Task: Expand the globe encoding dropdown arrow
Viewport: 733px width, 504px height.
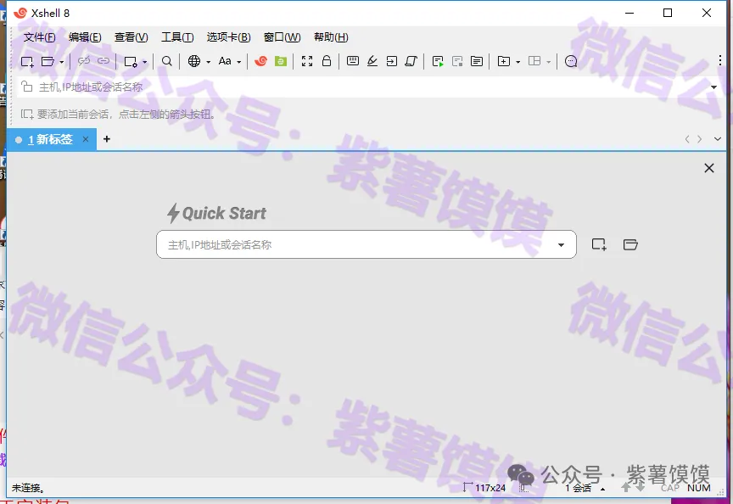Action: [x=208, y=62]
